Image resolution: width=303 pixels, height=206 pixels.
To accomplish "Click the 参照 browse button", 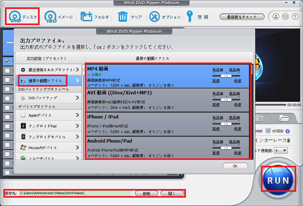I will click(x=146, y=193).
